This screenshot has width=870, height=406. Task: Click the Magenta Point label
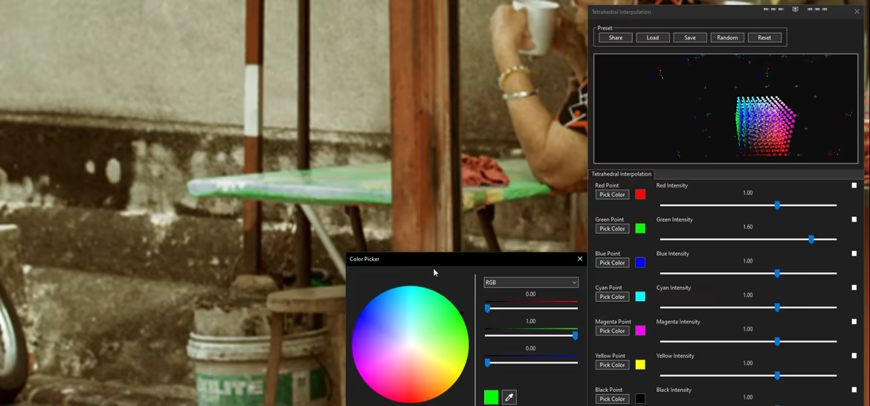pos(613,322)
